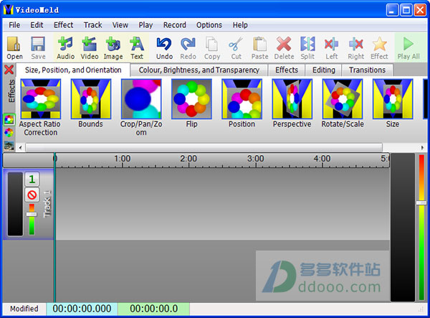
Task: Close the Effects panel with red X
Action: point(9,70)
